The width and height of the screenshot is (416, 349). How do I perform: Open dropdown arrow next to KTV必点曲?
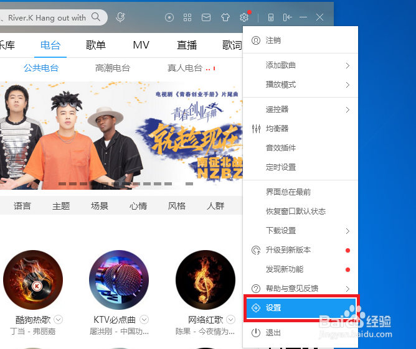pos(144,320)
